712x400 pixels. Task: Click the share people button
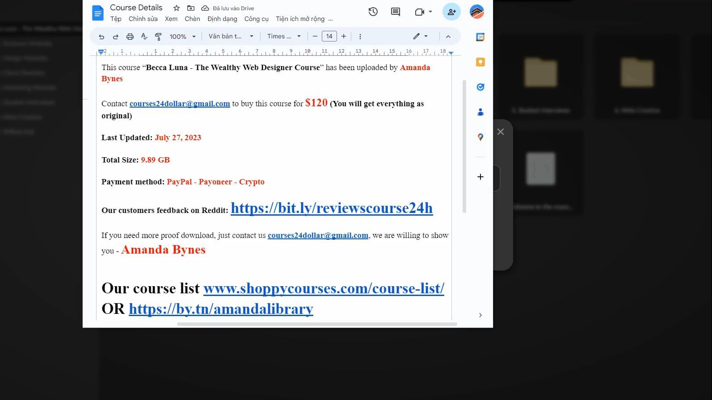pyautogui.click(x=451, y=12)
